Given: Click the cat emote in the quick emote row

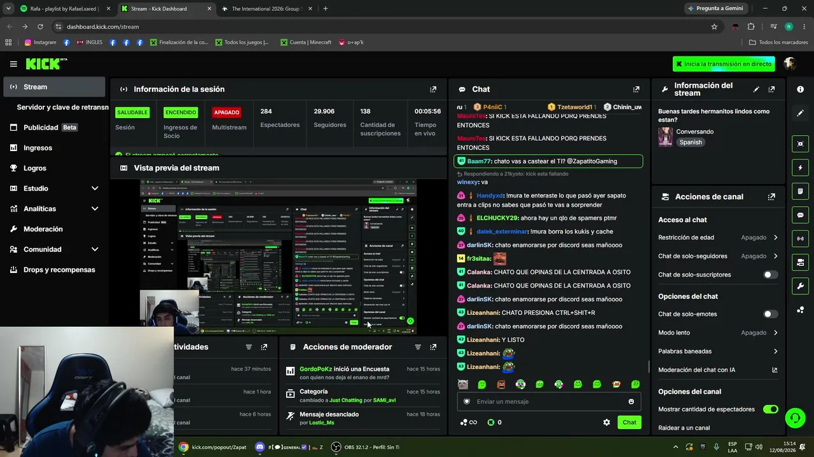Looking at the screenshot, I should (462, 384).
